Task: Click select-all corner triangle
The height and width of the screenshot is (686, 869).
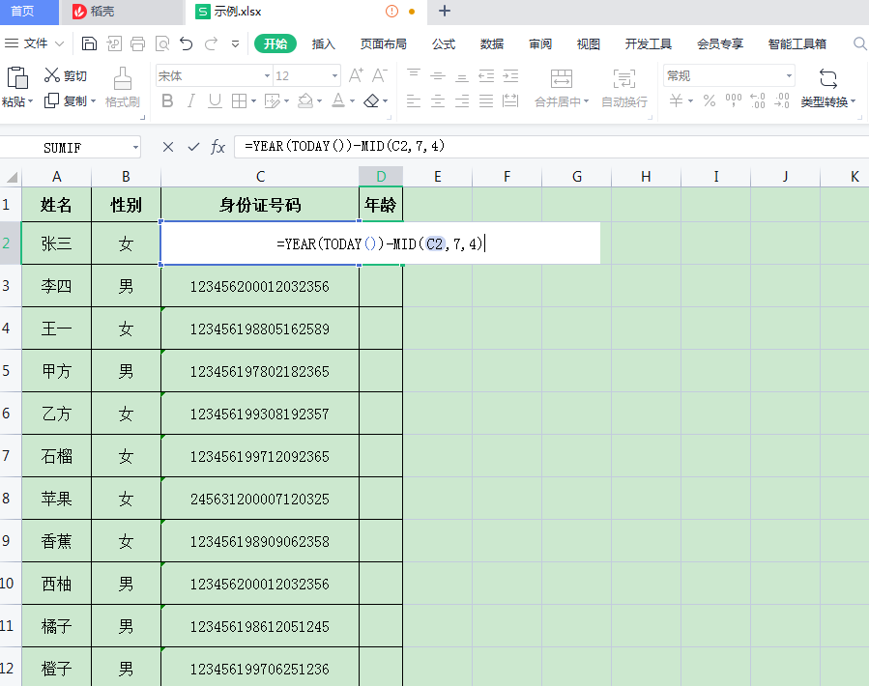Action: (x=12, y=178)
